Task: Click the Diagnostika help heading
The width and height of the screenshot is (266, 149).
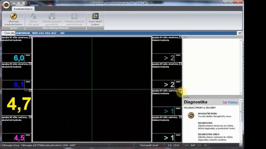Action: 195,102
